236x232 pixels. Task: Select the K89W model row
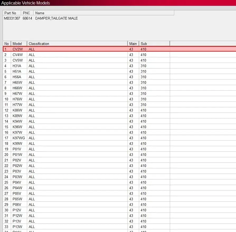point(120,116)
